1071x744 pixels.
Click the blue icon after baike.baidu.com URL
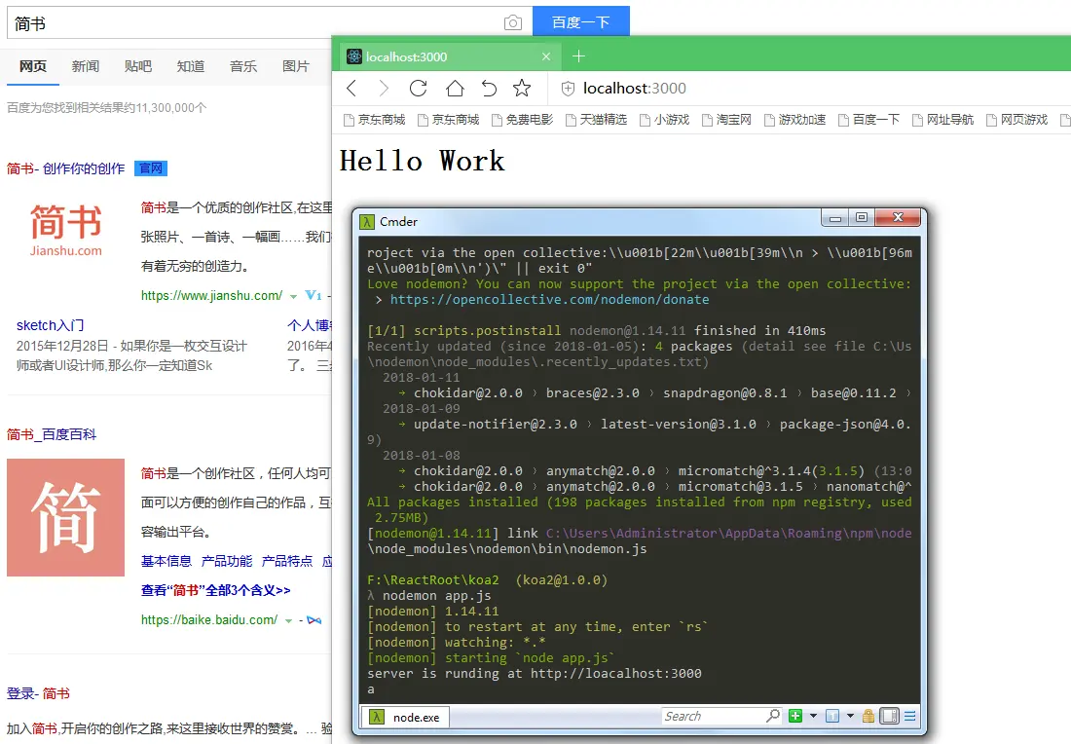coord(314,620)
